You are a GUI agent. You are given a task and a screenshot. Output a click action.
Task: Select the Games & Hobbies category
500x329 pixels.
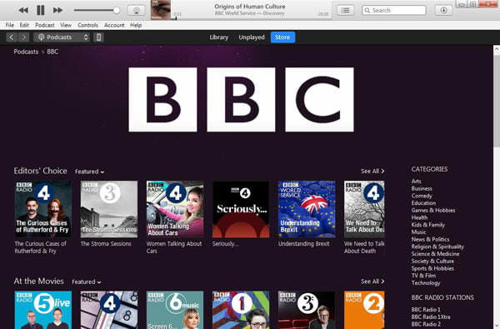(433, 211)
